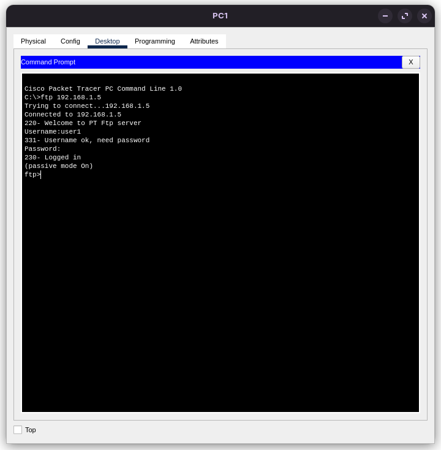Screen dimensions: 441x450
Task: Close the PC1 window
Action: coord(424,16)
